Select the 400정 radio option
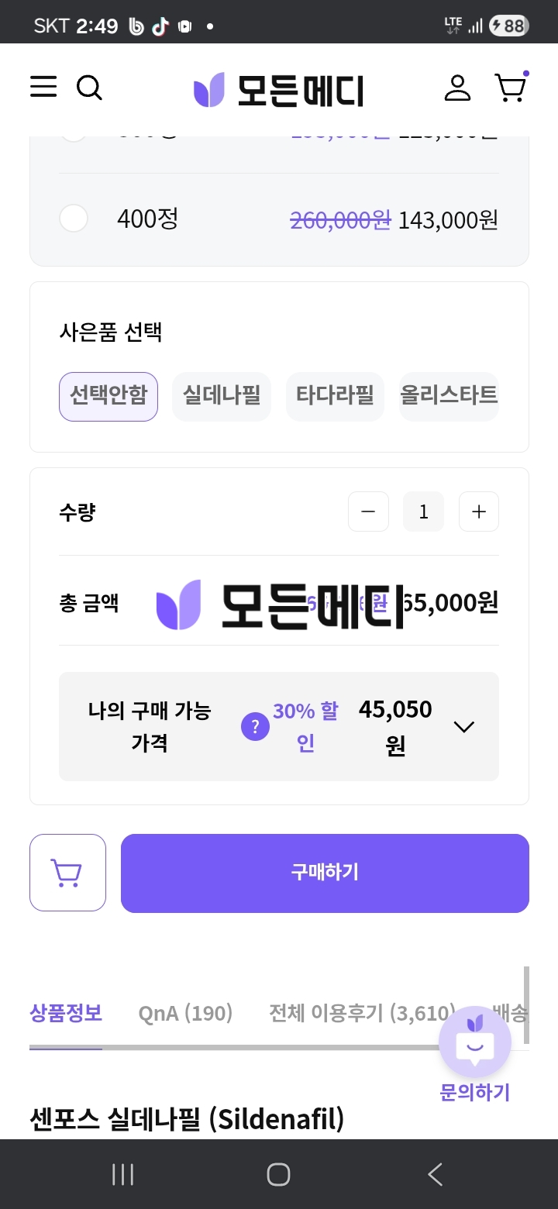558x1209 pixels. (x=74, y=219)
